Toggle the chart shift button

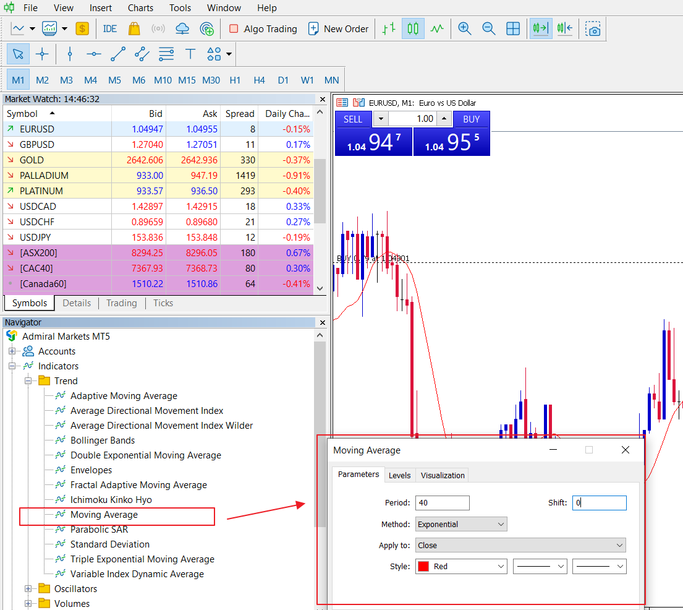(564, 28)
